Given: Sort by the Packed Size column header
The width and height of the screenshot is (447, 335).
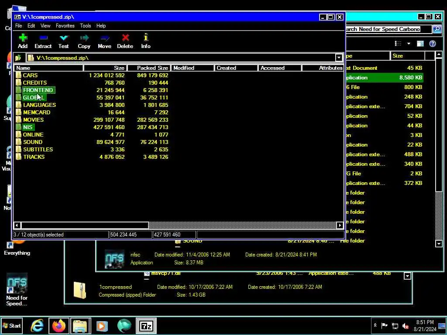Looking at the screenshot, I should (148, 68).
